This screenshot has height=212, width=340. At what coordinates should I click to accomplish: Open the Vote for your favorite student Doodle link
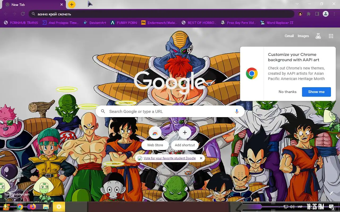pyautogui.click(x=169, y=158)
